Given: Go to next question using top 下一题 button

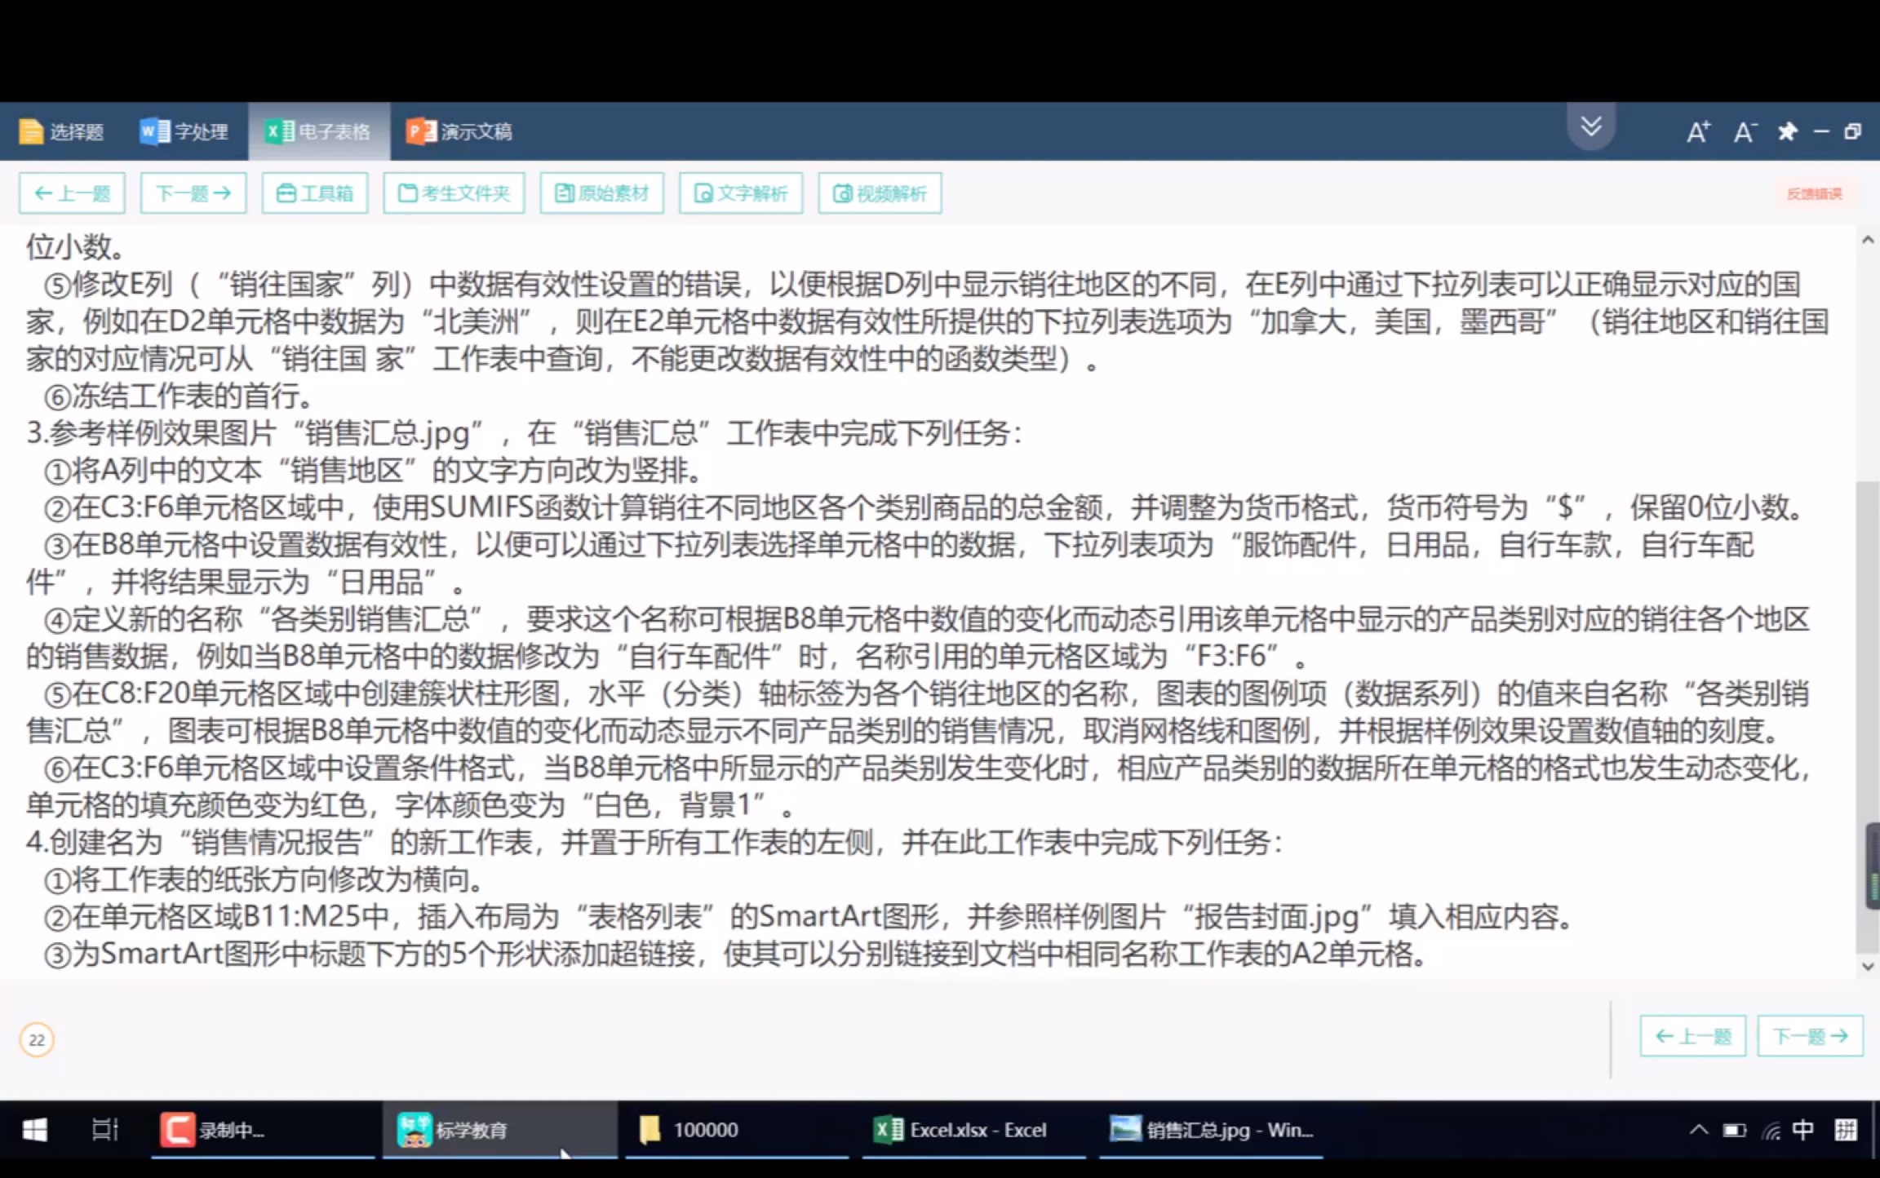Looking at the screenshot, I should [x=193, y=193].
